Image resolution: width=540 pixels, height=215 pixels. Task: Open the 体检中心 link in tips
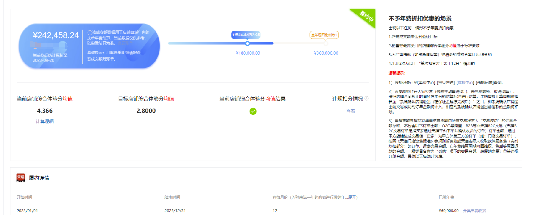pyautogui.click(x=465, y=83)
